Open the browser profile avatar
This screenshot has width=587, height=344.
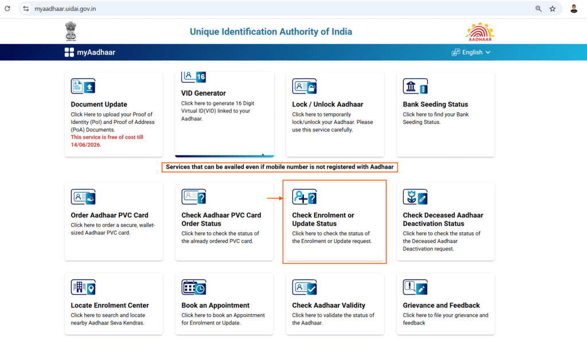574,9
